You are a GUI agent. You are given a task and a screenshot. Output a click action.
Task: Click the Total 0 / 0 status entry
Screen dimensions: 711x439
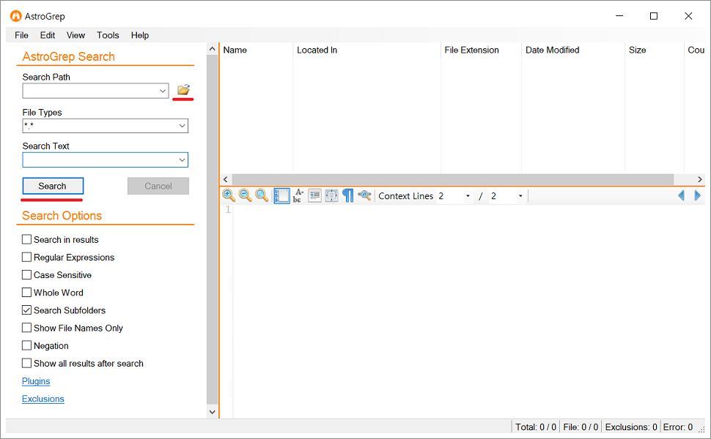pyautogui.click(x=536, y=427)
